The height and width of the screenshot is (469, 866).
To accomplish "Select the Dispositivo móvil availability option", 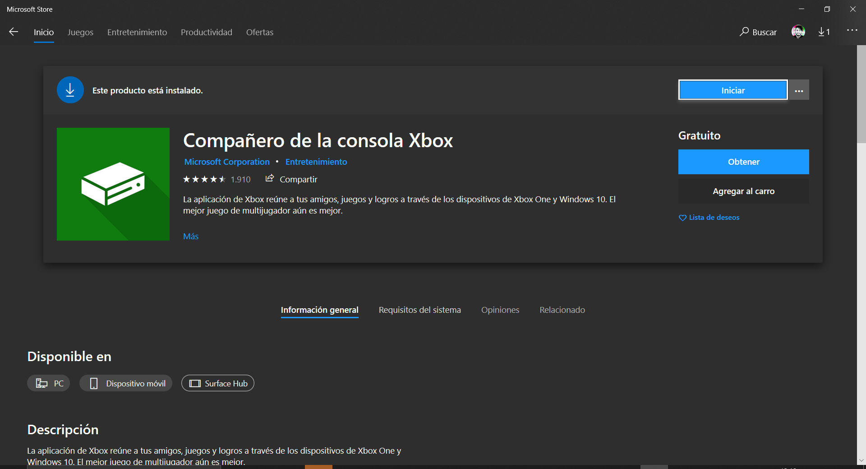I will (x=125, y=383).
